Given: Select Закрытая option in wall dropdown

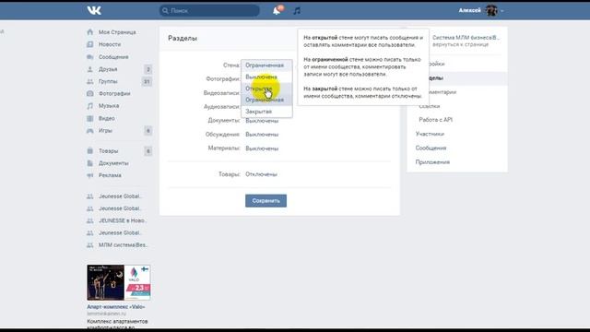Looking at the screenshot, I should 266,112.
